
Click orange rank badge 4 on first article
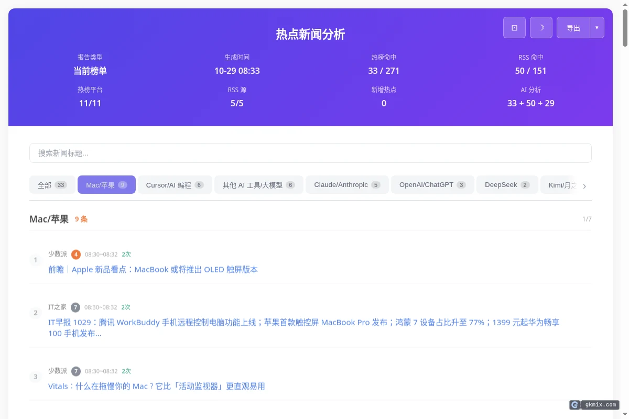click(x=76, y=255)
